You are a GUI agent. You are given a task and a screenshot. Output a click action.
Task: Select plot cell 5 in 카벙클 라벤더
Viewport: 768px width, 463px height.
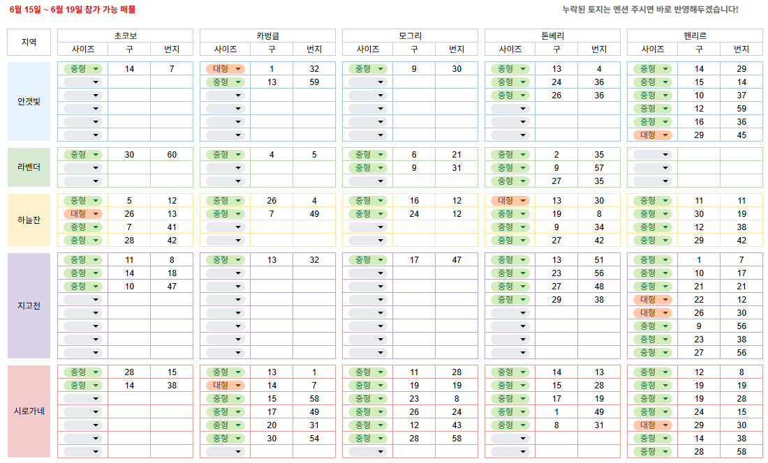[314, 155]
